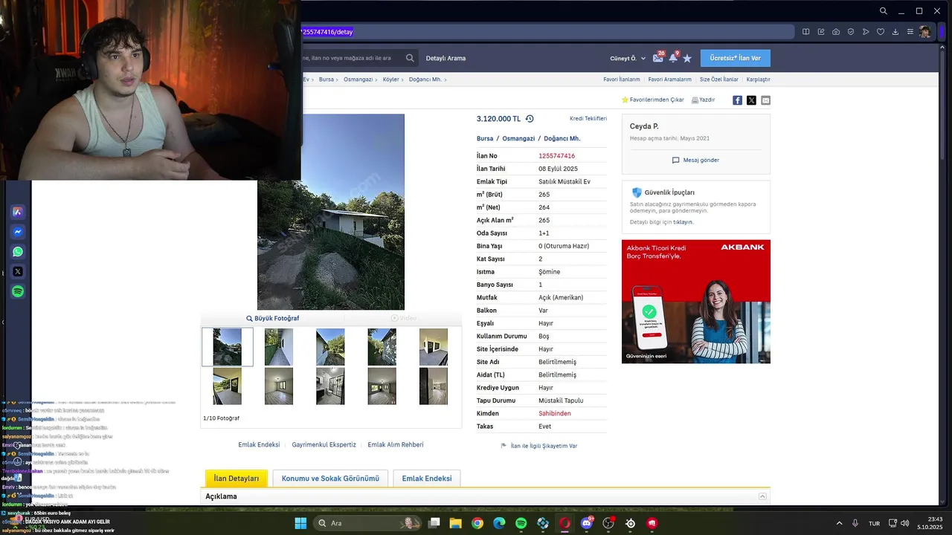Open Favori İlanlarım menu link
Image resolution: width=952 pixels, height=535 pixels.
point(622,80)
